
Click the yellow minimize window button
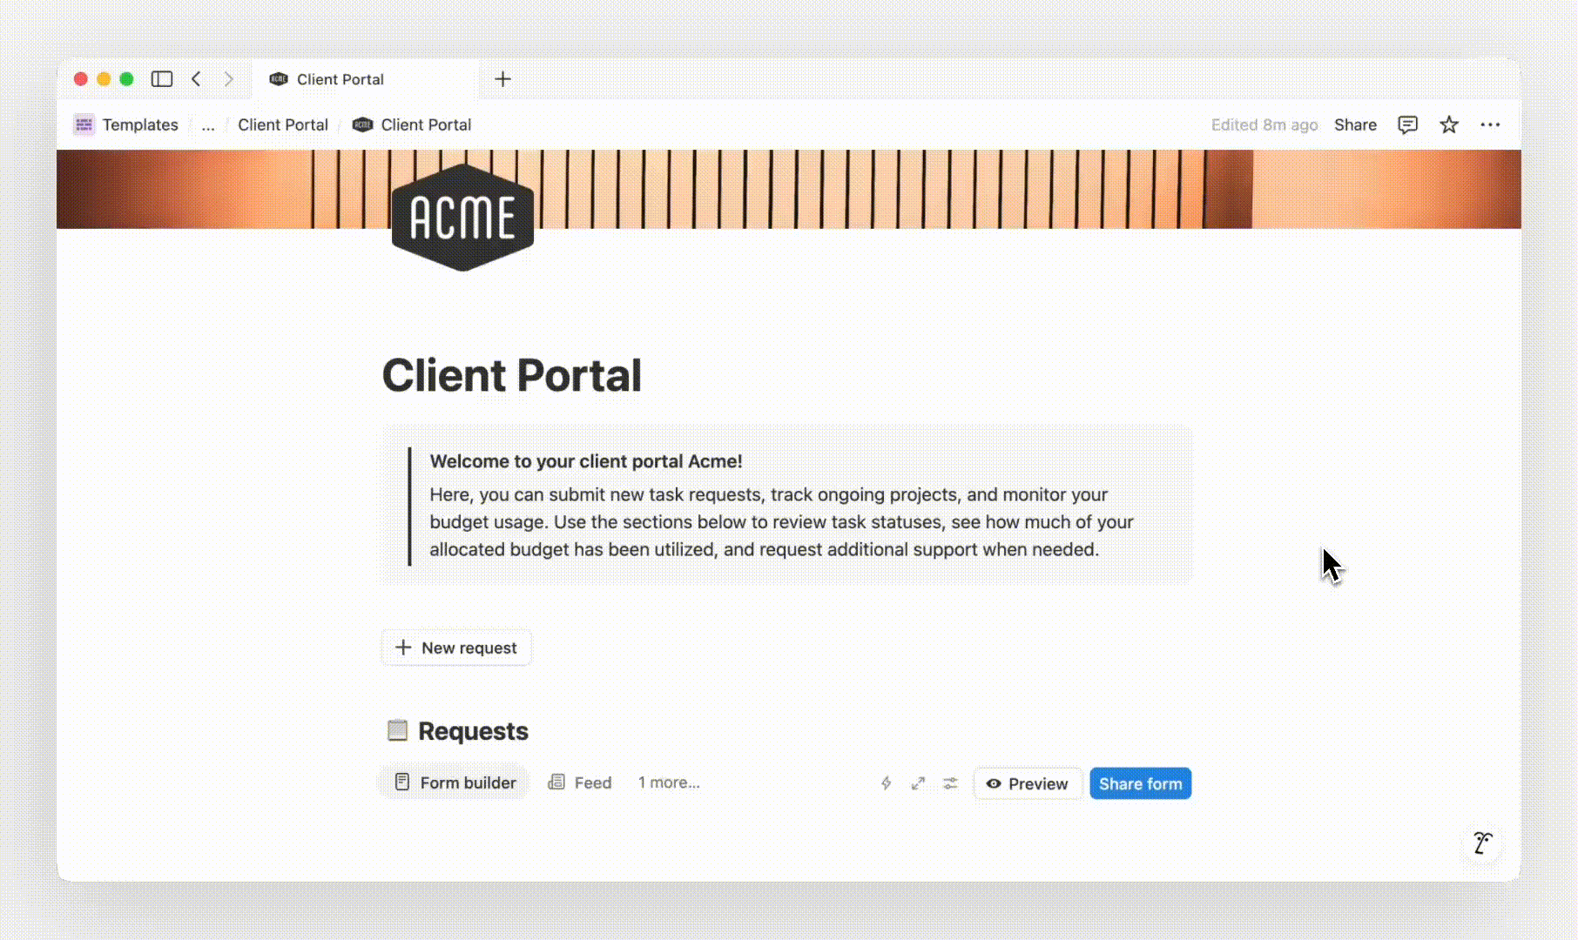coord(104,79)
